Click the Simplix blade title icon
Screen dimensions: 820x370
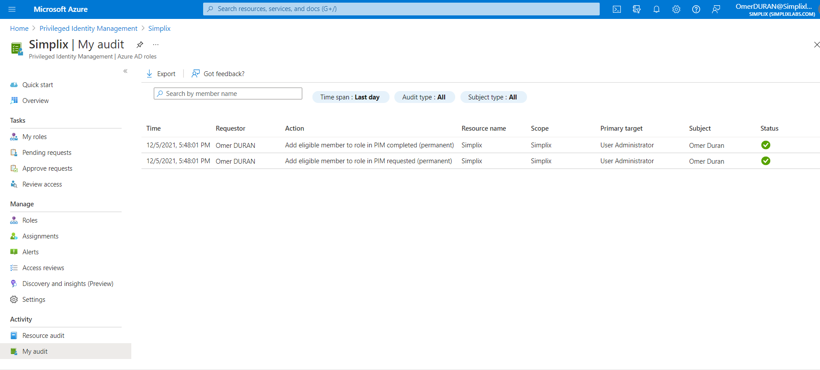click(17, 49)
